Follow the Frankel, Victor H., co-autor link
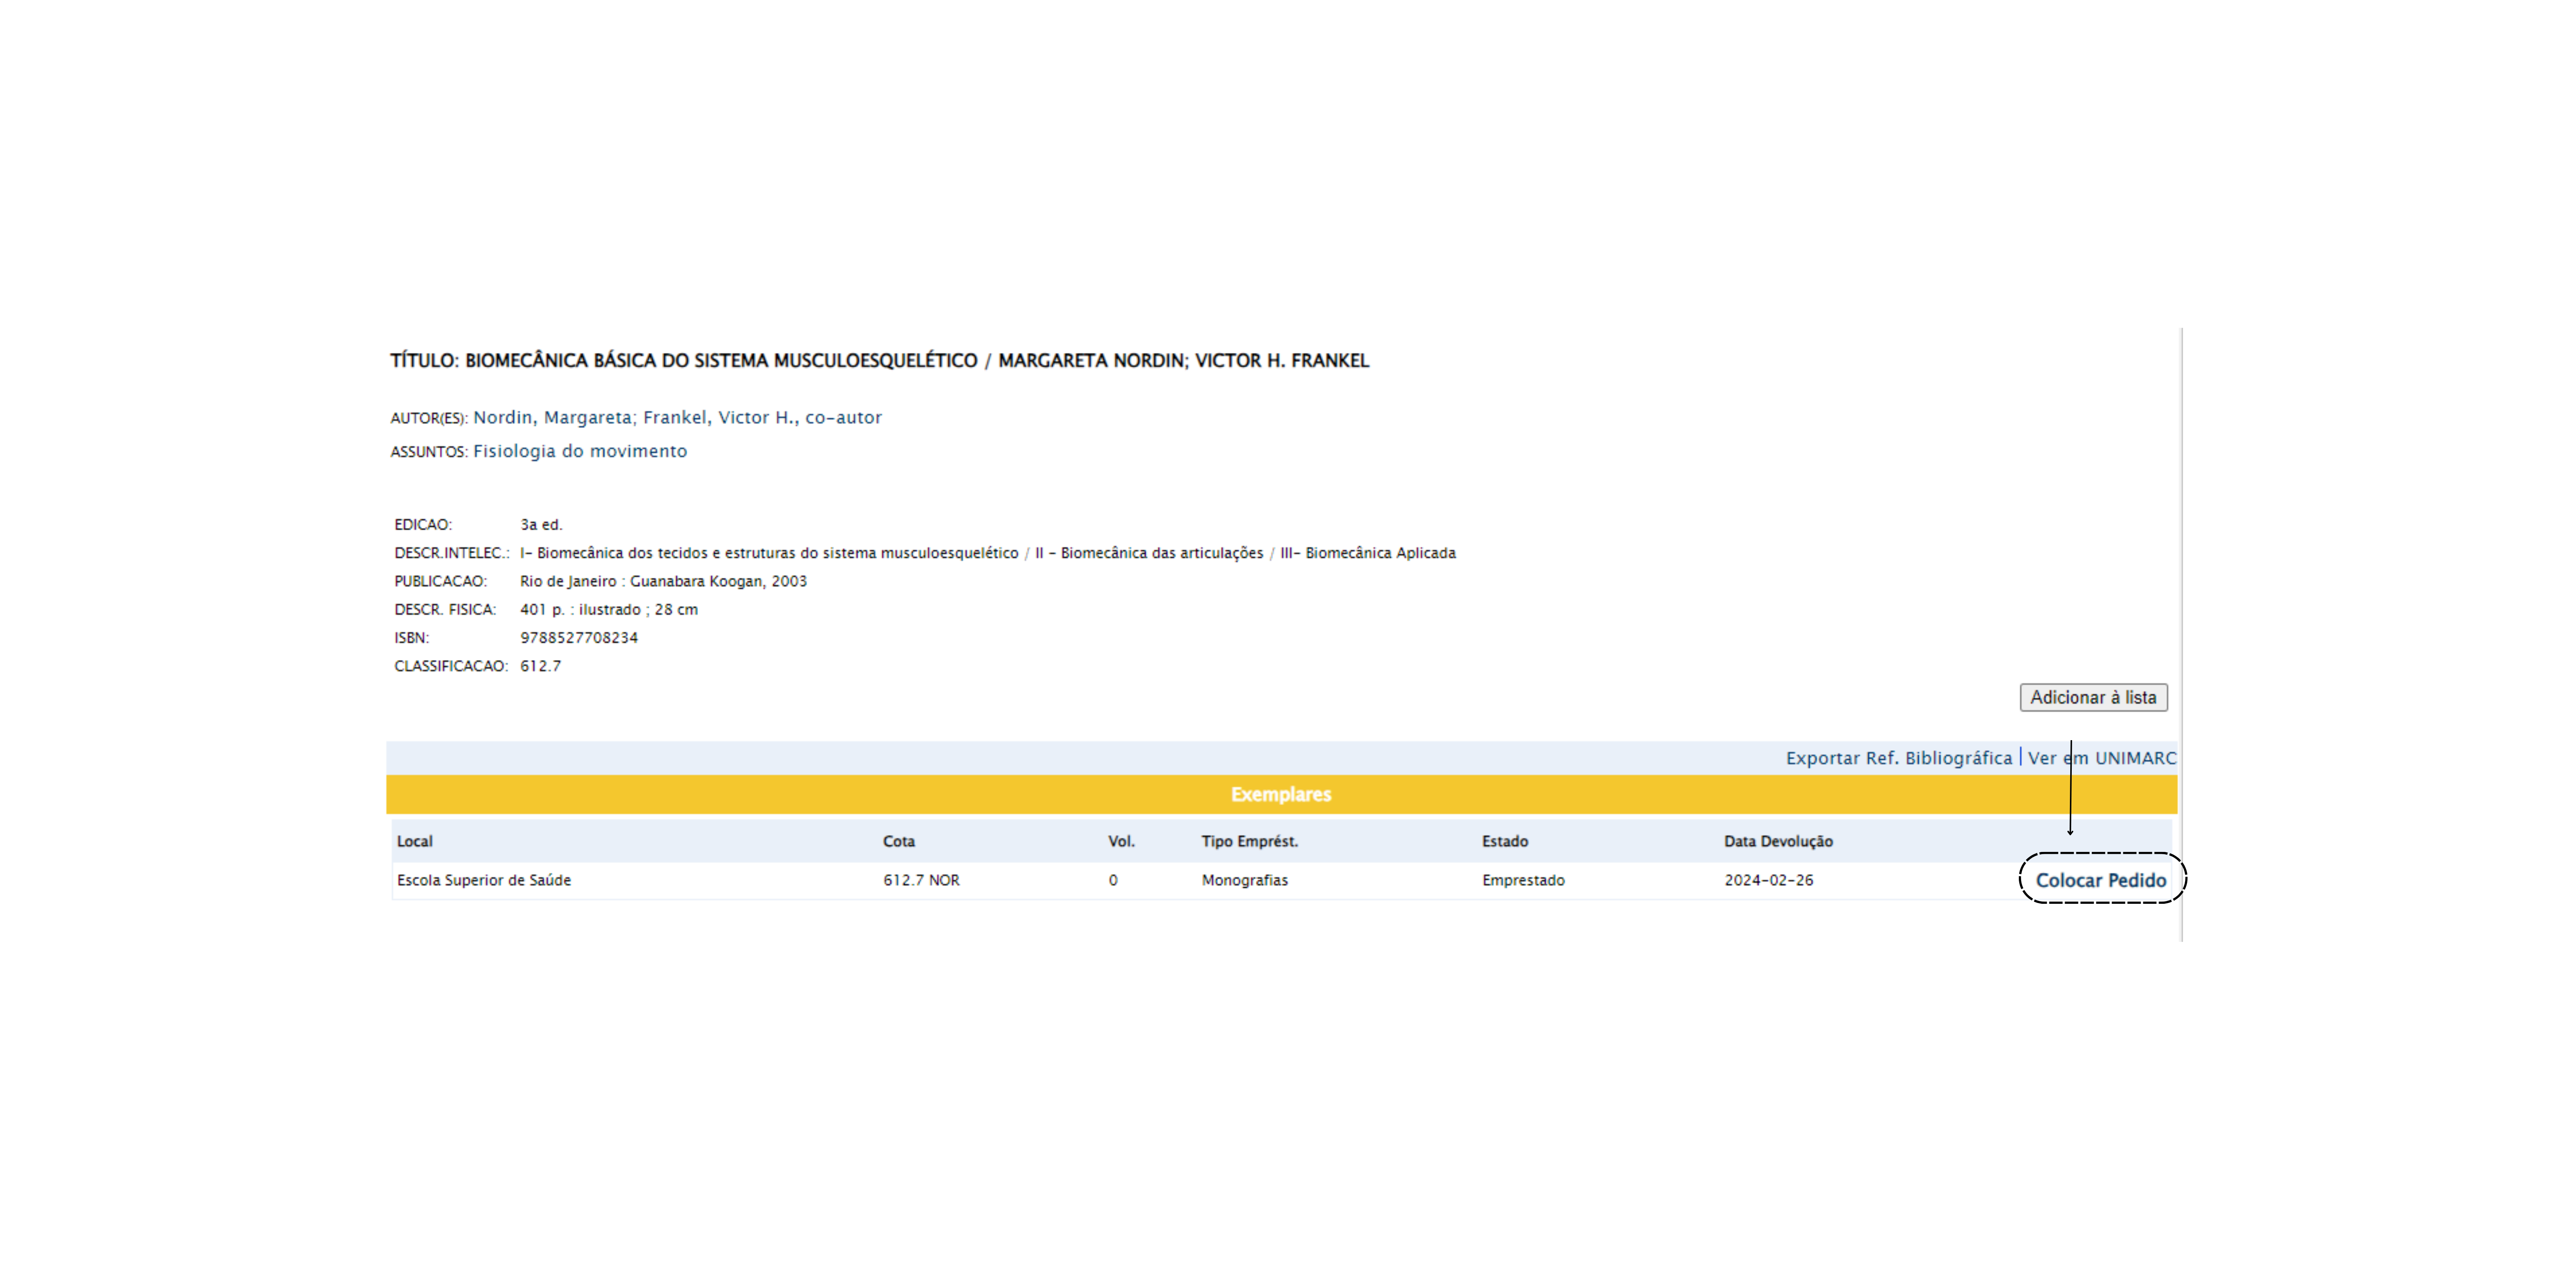Viewport: 2576px width, 1288px height. [x=762, y=417]
